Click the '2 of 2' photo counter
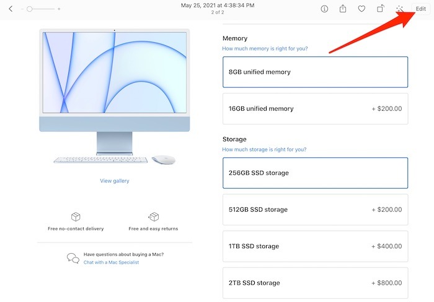The width and height of the screenshot is (434, 302). 217,12
